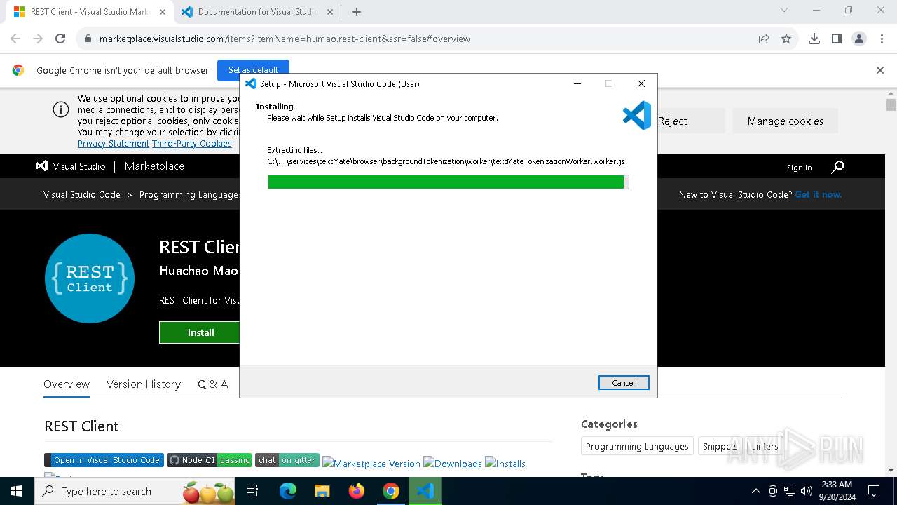Open File Explorer from the taskbar
The image size is (897, 505).
click(x=322, y=491)
